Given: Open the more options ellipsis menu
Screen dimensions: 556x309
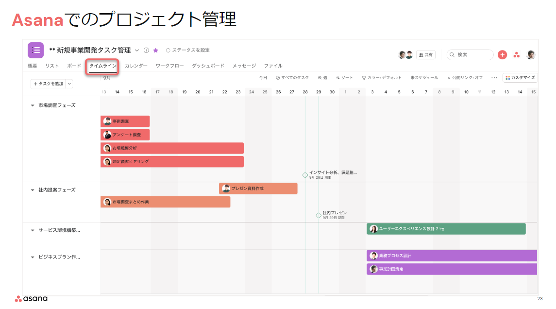Looking at the screenshot, I should tap(494, 78).
